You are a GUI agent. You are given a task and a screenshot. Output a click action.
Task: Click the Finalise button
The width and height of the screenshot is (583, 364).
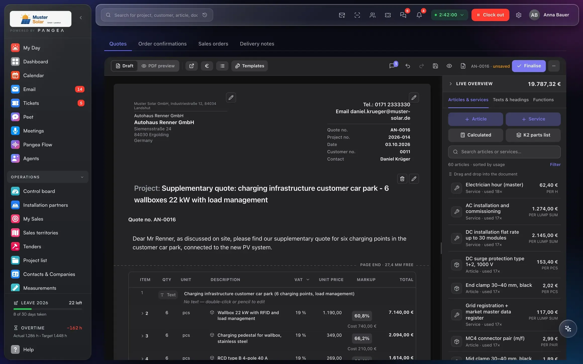(529, 66)
